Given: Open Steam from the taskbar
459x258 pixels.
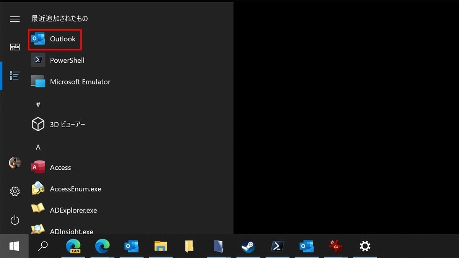Looking at the screenshot, I should [248, 246].
